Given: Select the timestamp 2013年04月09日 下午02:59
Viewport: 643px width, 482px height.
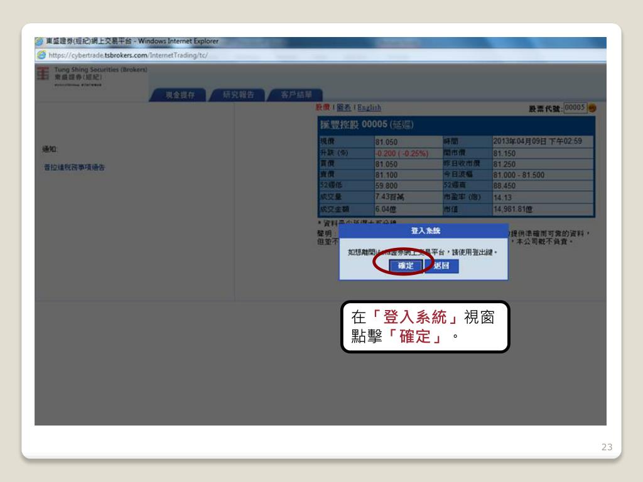Looking at the screenshot, I should click(538, 141).
